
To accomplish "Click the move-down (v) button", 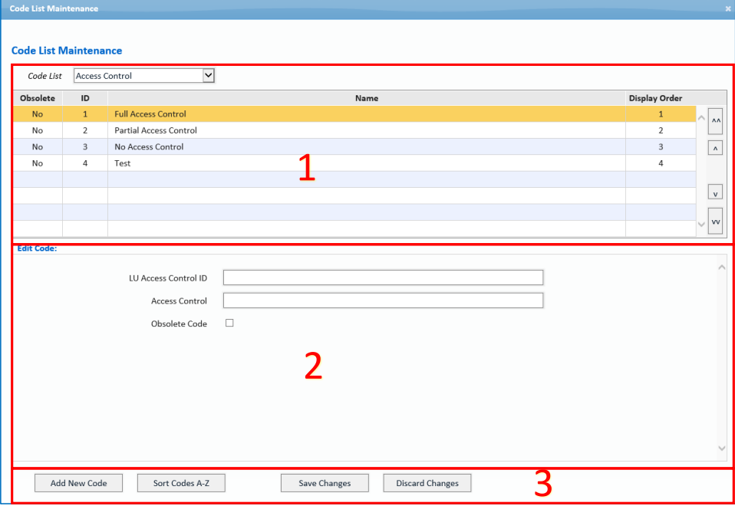I will tap(715, 192).
